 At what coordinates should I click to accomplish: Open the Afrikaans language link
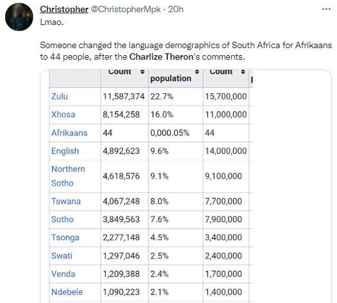tap(69, 133)
